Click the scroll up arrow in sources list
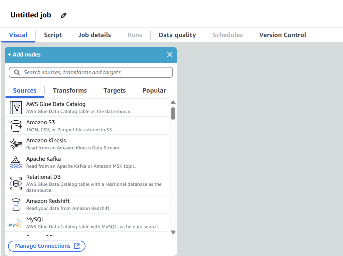343x256 pixels. 173,102
